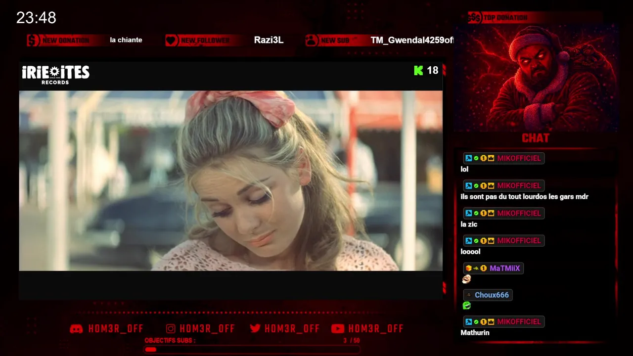Screen dimensions: 633x356
Task: Click the YouTube H0M3R_OFF handle text
Action: 376,329
